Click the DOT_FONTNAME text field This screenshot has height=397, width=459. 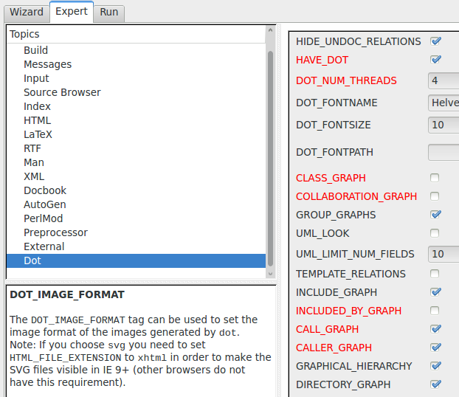[x=444, y=103]
